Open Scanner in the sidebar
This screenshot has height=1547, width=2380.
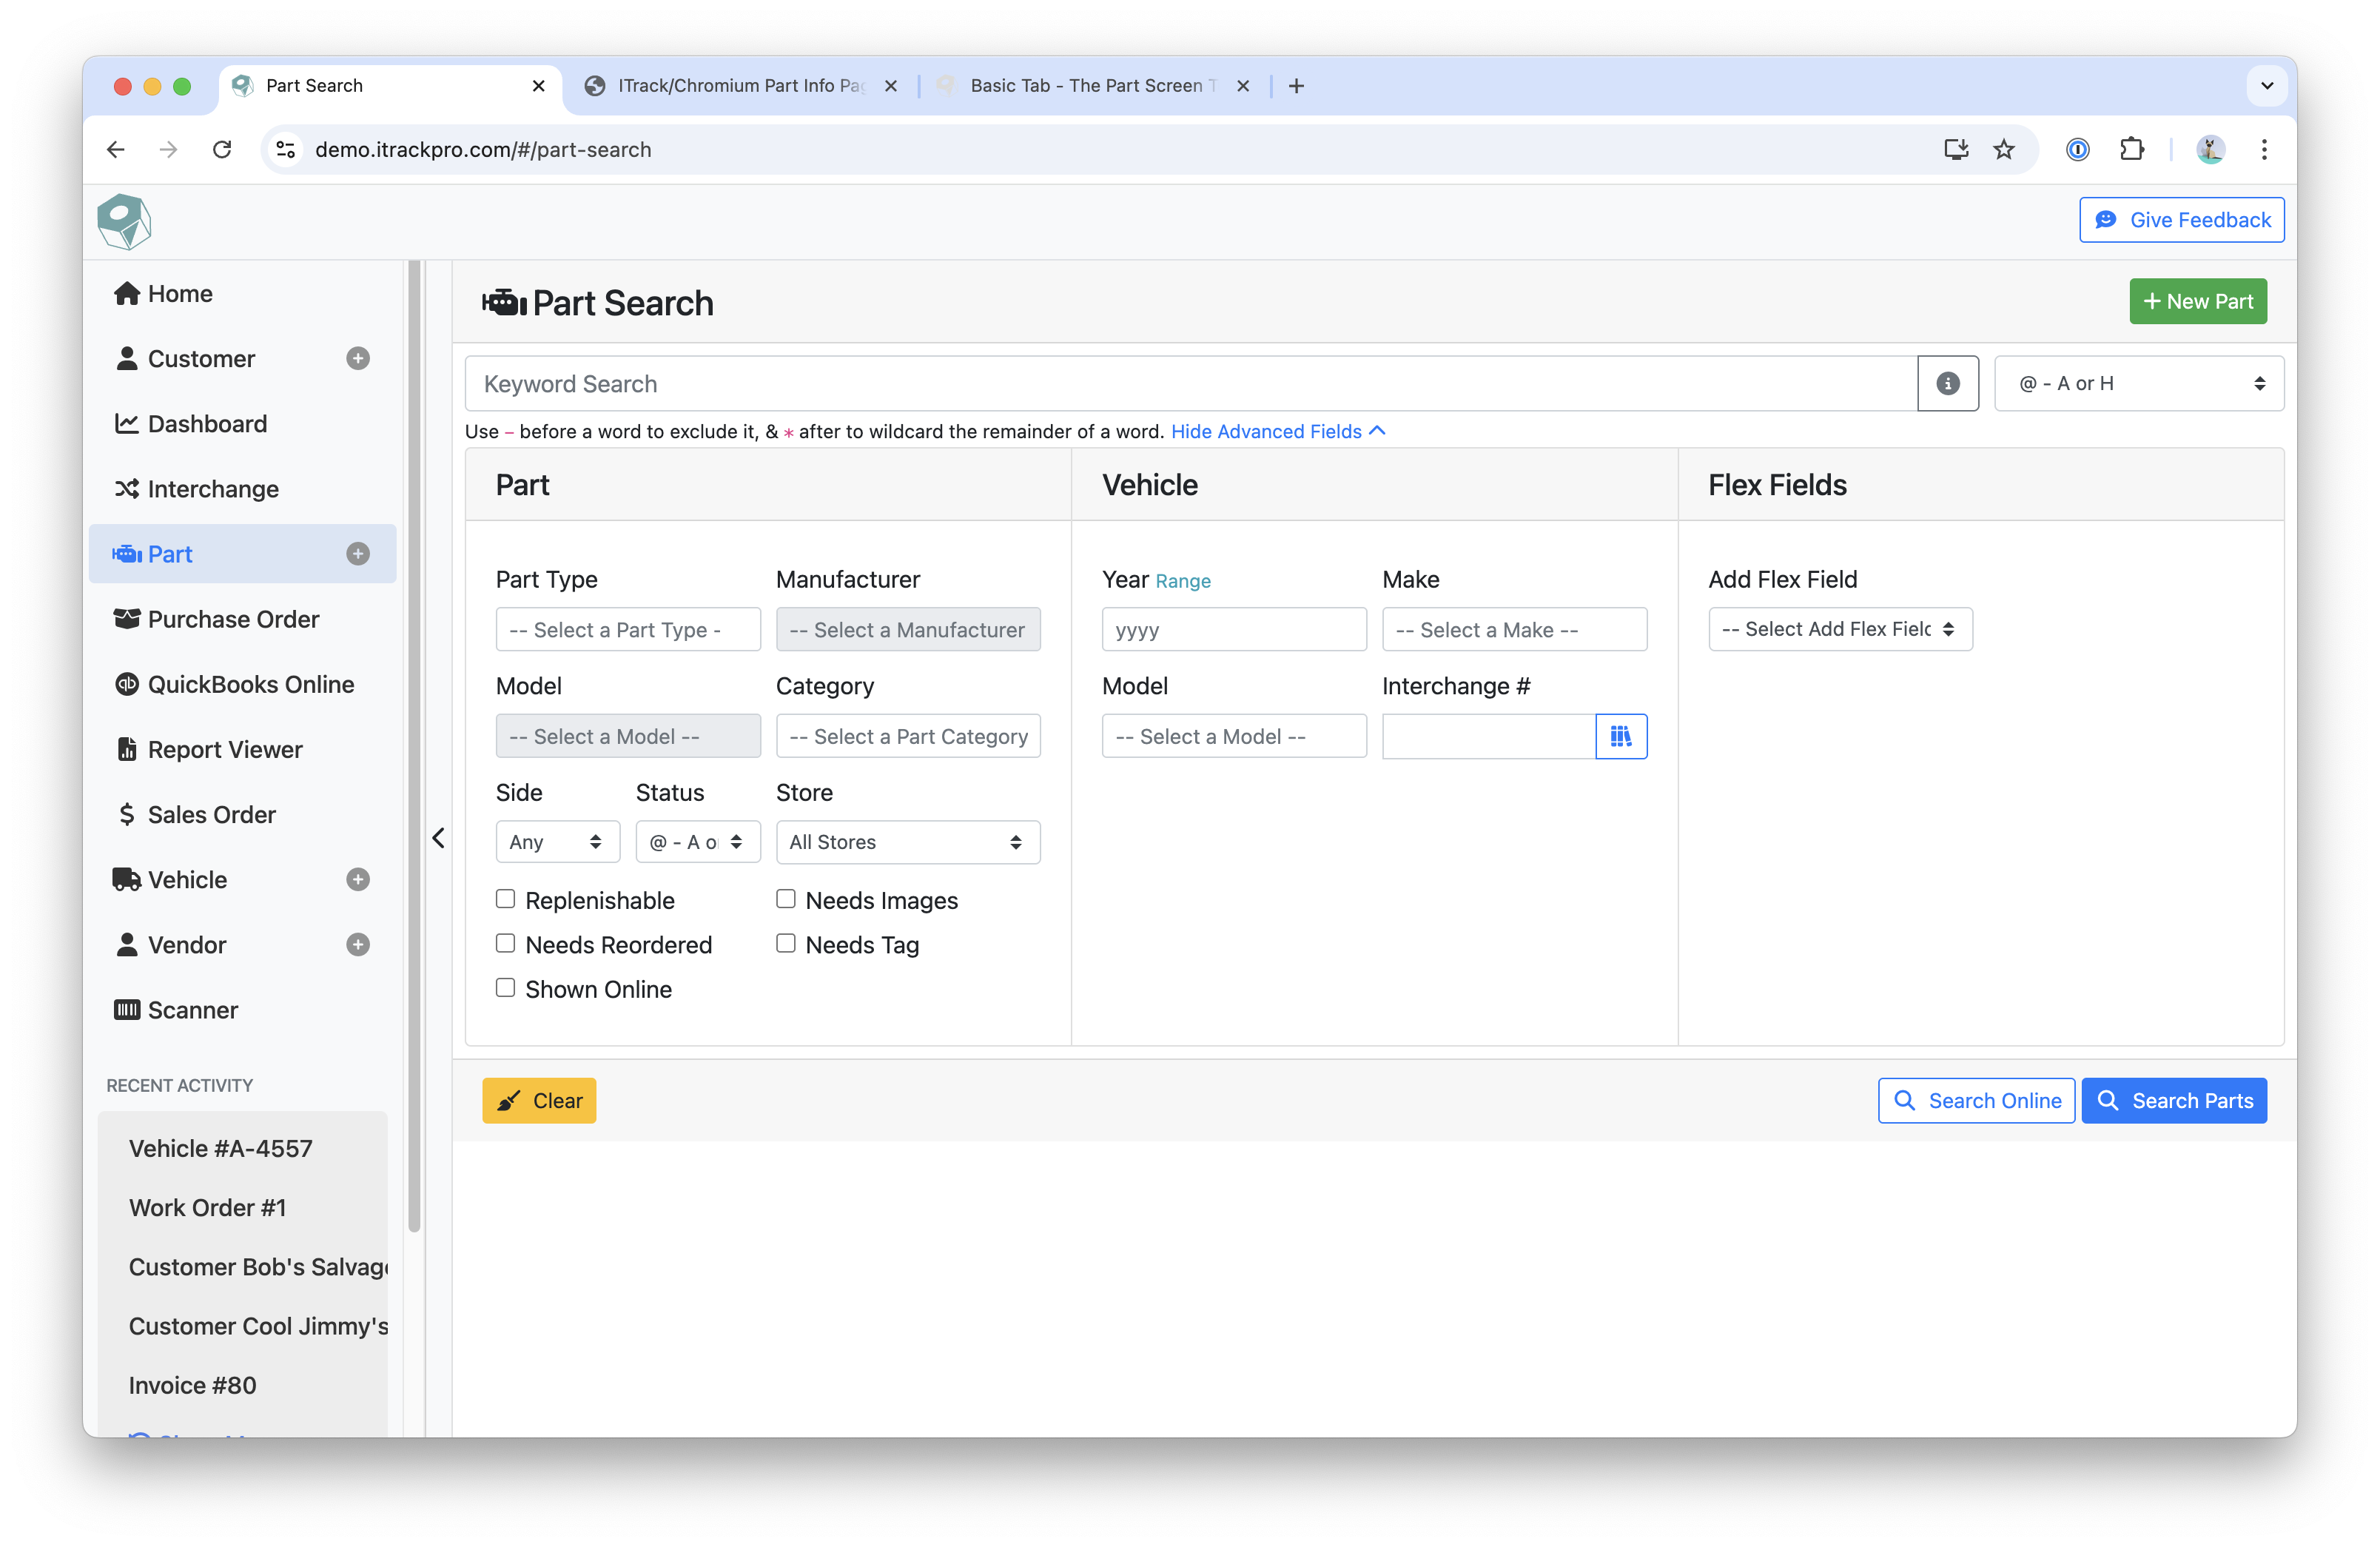point(192,1010)
